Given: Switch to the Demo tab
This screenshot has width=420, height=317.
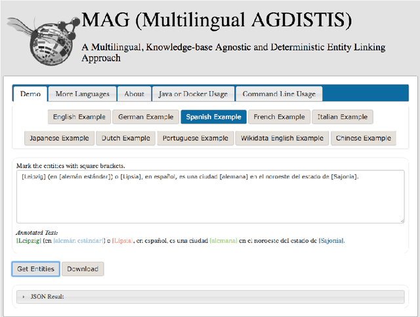Looking at the screenshot, I should pyautogui.click(x=30, y=94).
